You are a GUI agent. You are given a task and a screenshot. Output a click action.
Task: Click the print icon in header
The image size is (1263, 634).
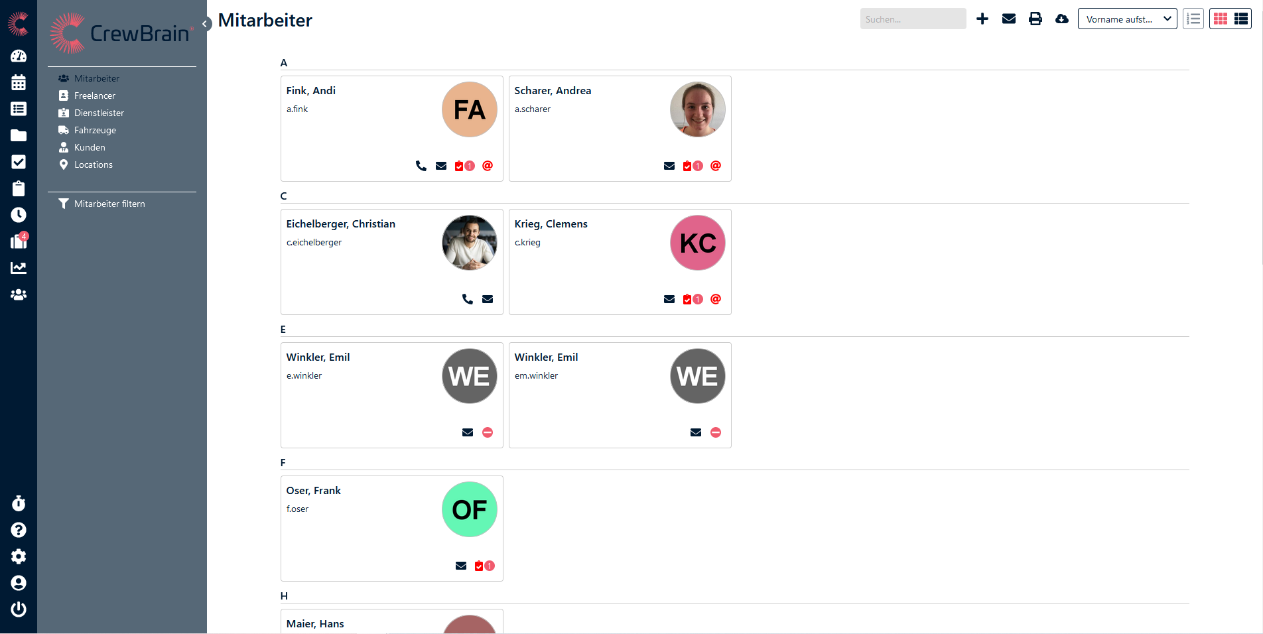[1035, 19]
